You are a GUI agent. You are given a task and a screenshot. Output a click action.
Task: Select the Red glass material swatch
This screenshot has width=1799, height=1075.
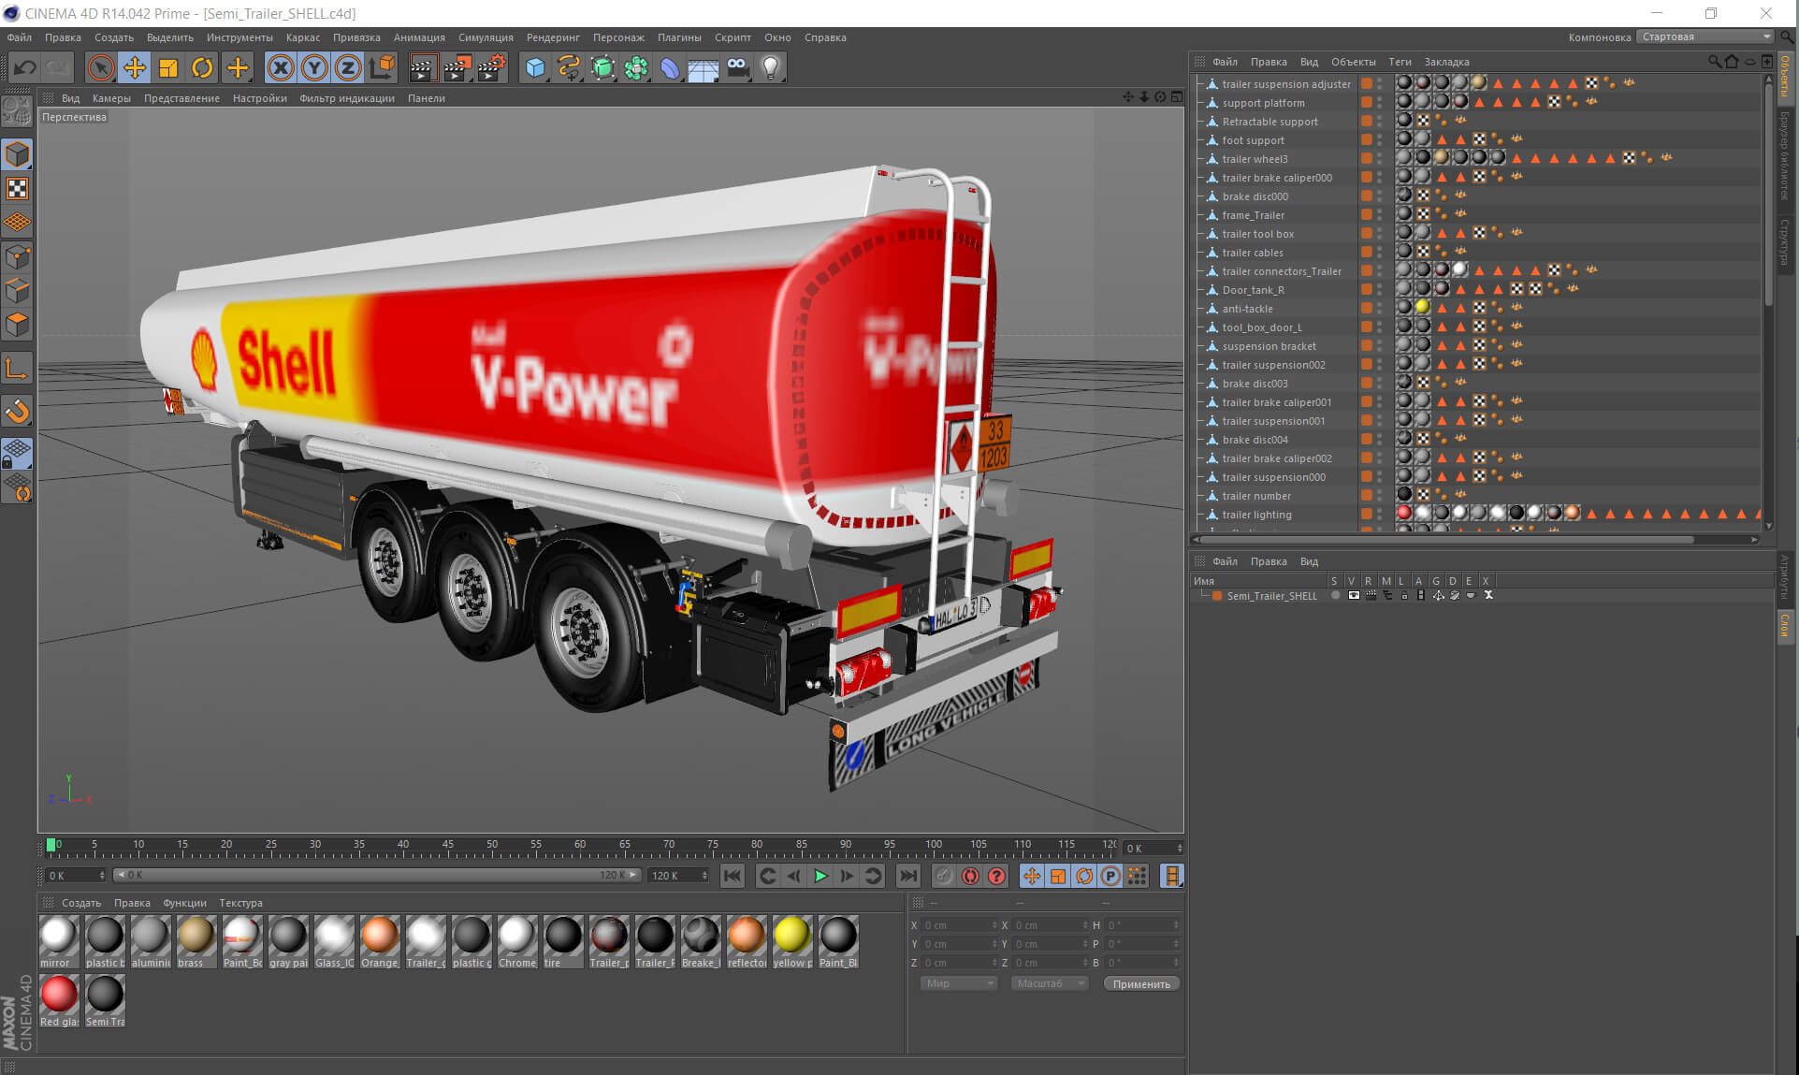point(59,1000)
